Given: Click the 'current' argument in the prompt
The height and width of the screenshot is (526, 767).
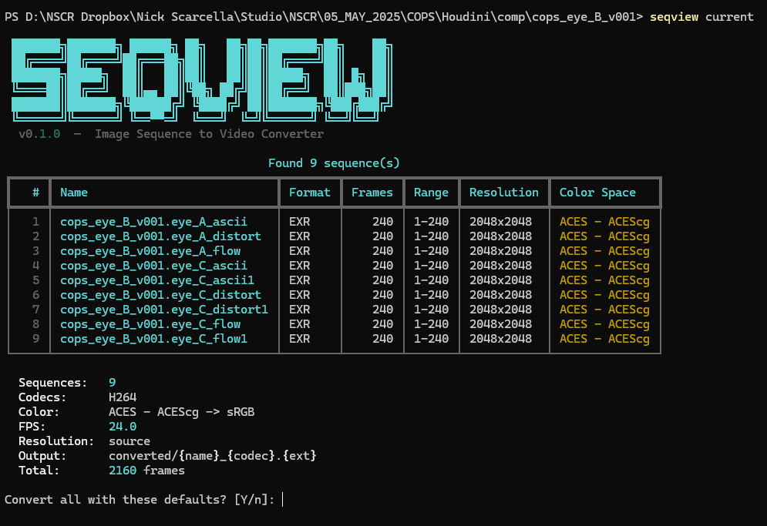Looking at the screenshot, I should coord(729,17).
